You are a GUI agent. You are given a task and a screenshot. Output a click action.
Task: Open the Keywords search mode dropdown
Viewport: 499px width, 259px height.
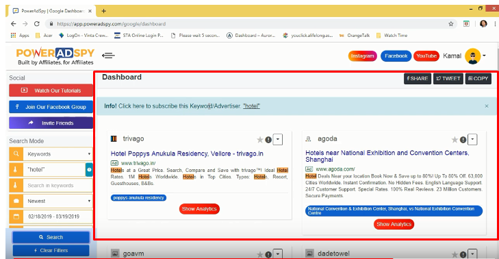pos(58,154)
